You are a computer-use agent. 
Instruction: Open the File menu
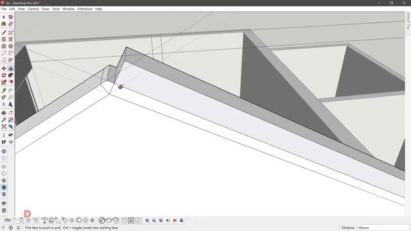coord(4,9)
